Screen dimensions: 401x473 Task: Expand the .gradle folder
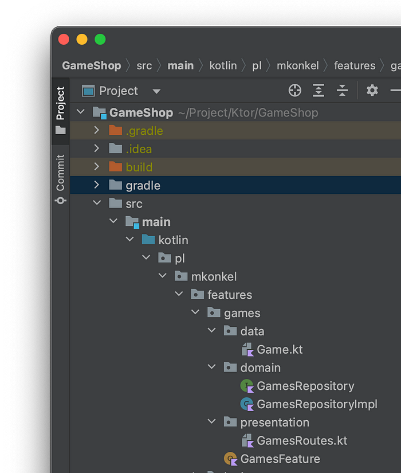pyautogui.click(x=96, y=130)
